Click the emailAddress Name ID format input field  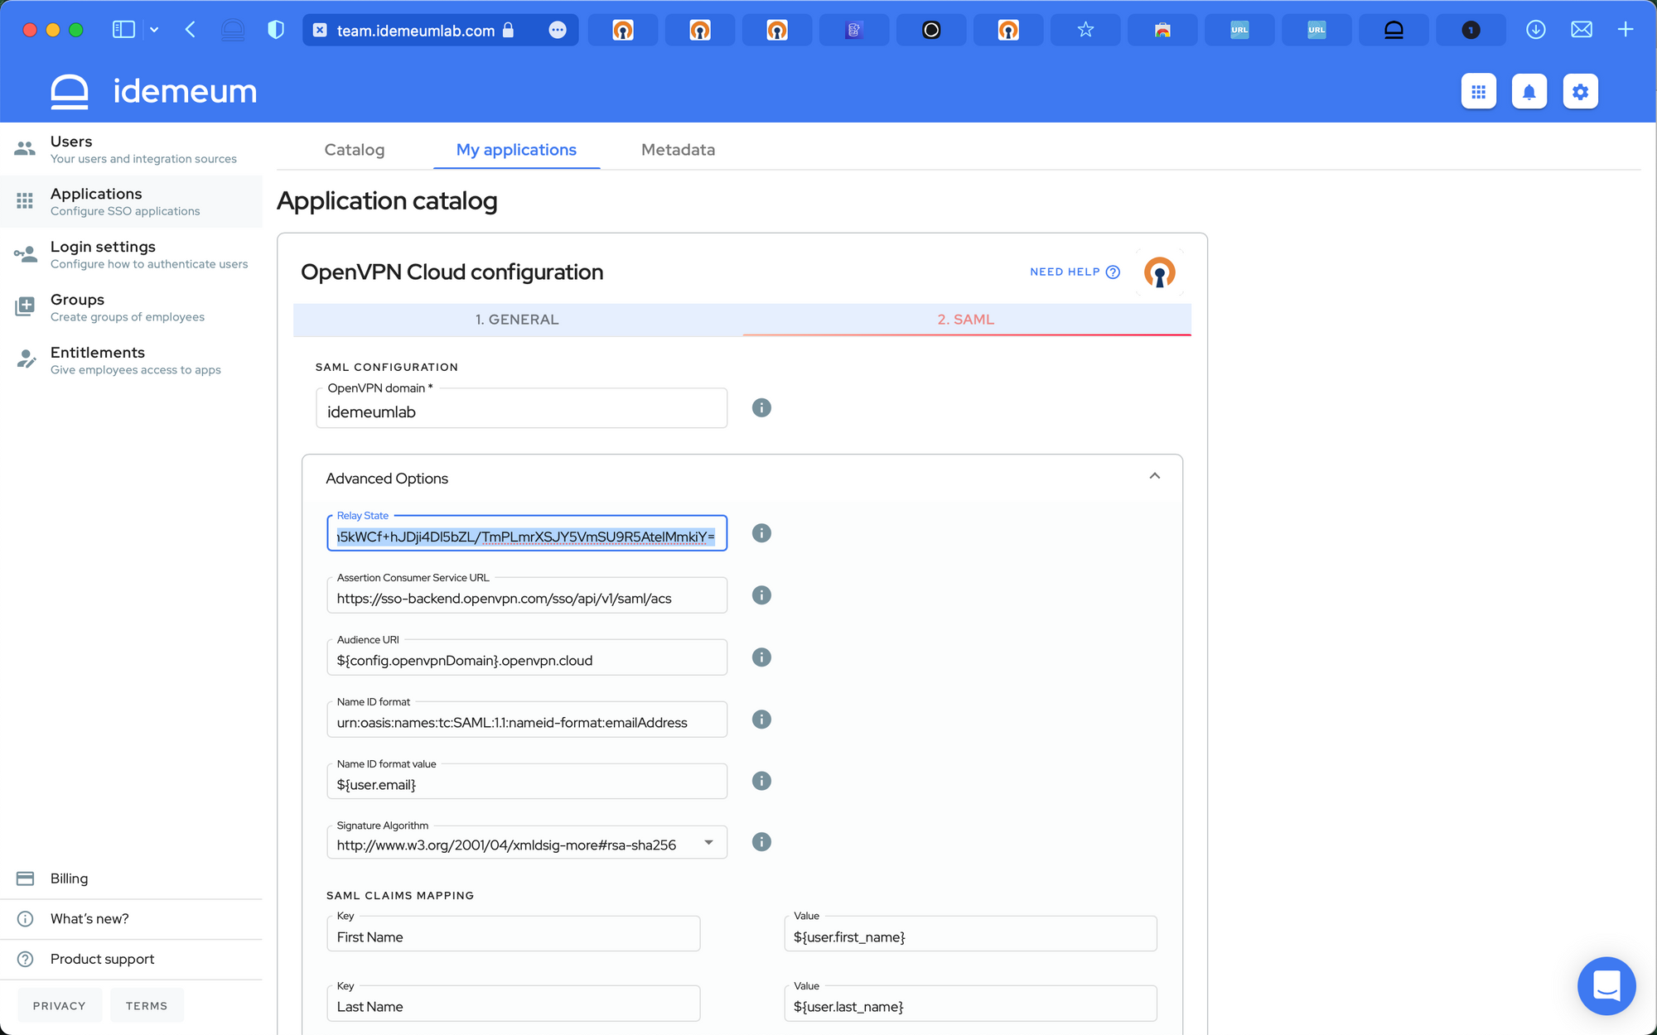tap(527, 720)
